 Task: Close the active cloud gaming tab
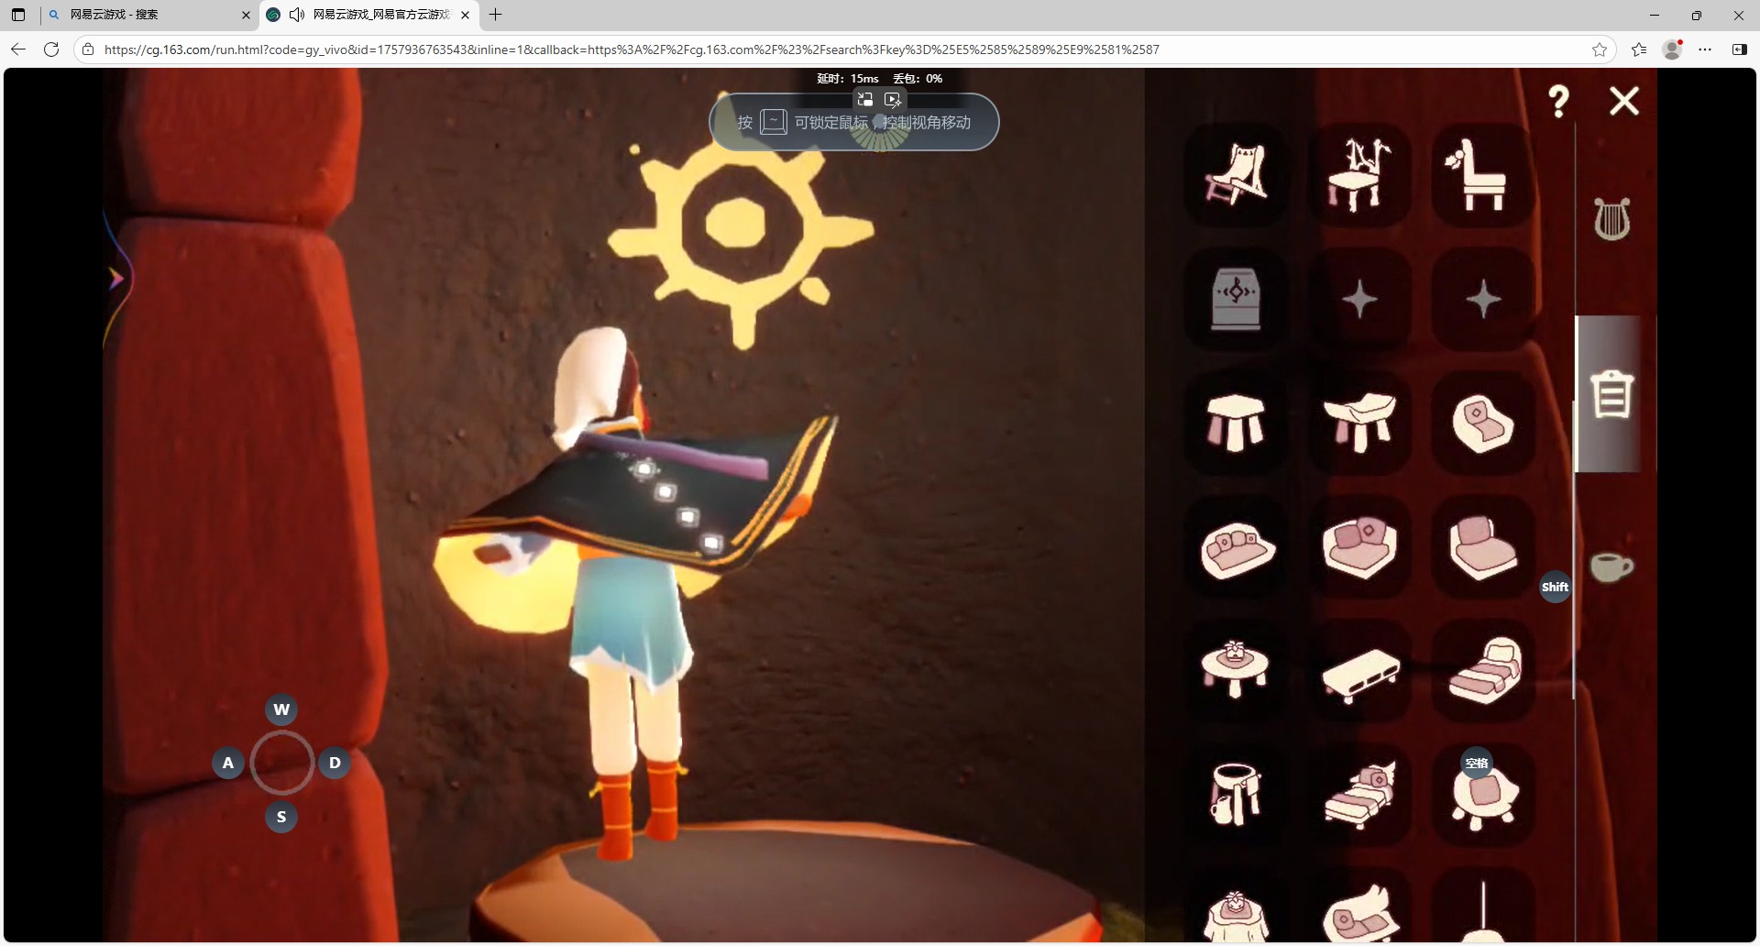[x=465, y=15]
